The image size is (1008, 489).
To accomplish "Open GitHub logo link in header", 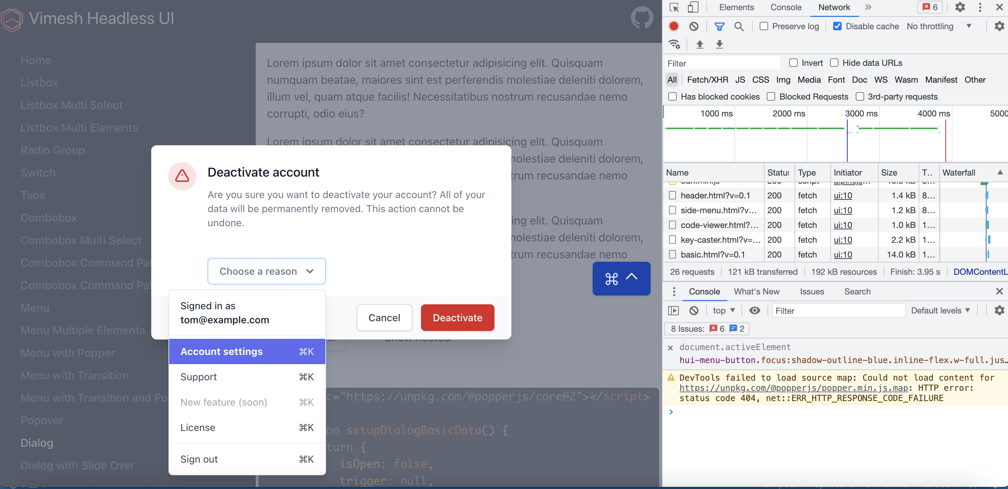I will pyautogui.click(x=642, y=18).
